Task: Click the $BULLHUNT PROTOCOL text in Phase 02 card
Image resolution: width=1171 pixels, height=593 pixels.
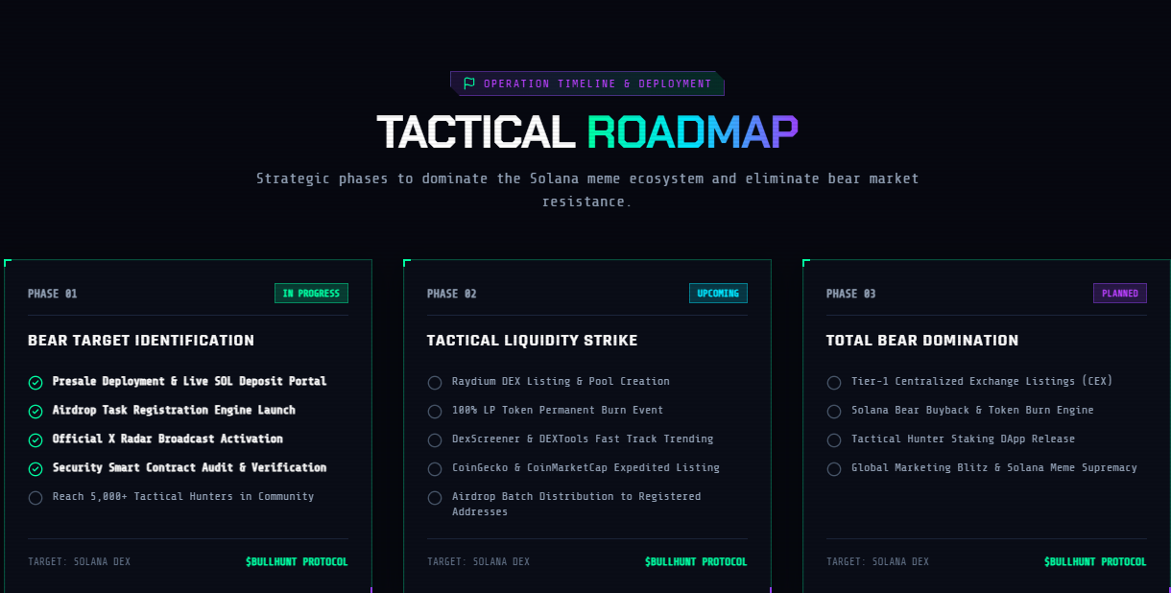Action: click(696, 561)
